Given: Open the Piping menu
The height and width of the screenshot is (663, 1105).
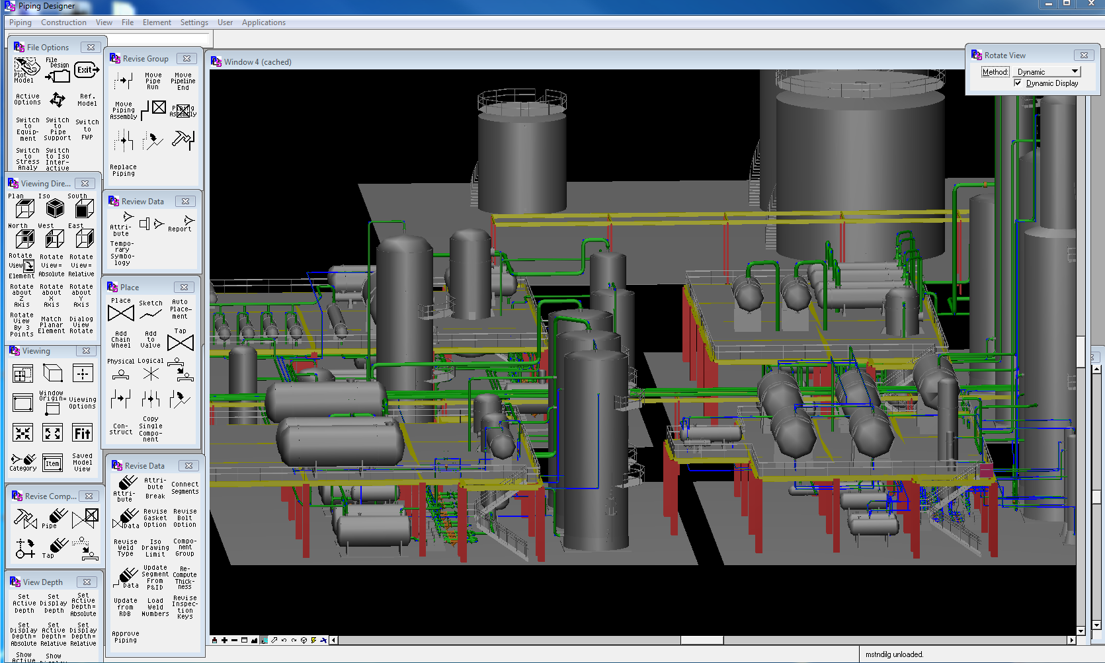Looking at the screenshot, I should 20,22.
